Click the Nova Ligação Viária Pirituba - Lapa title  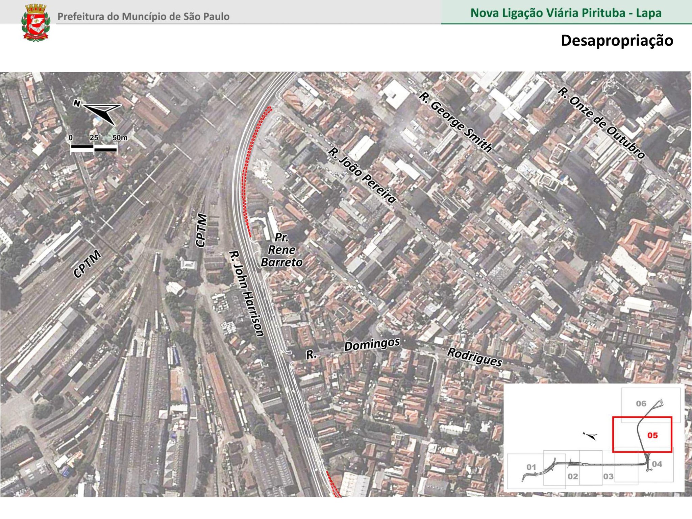(566, 13)
